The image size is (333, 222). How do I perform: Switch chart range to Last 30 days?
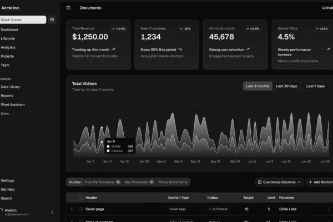(x=286, y=86)
